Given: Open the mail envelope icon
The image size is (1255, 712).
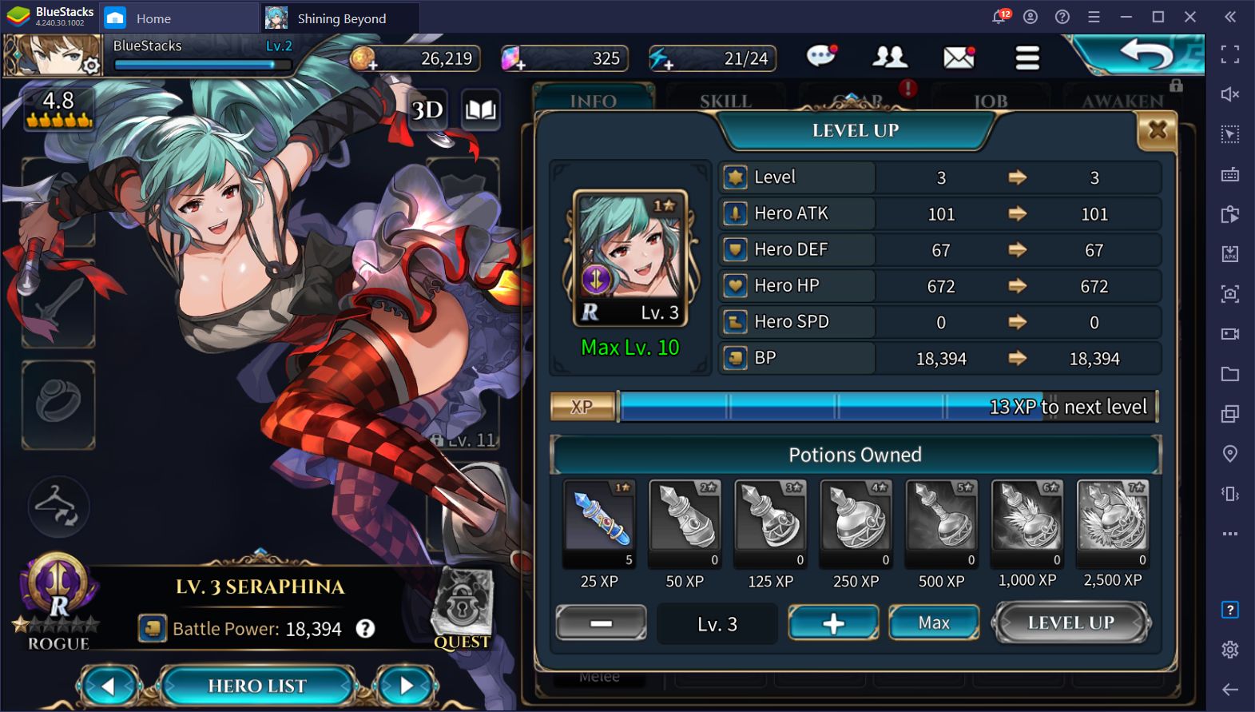Looking at the screenshot, I should [x=959, y=57].
